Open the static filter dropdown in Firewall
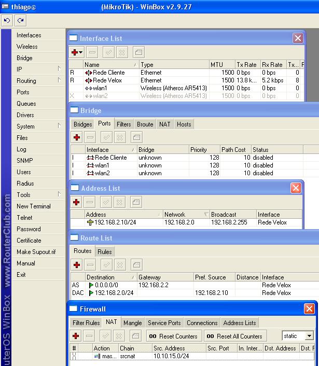 point(309,336)
